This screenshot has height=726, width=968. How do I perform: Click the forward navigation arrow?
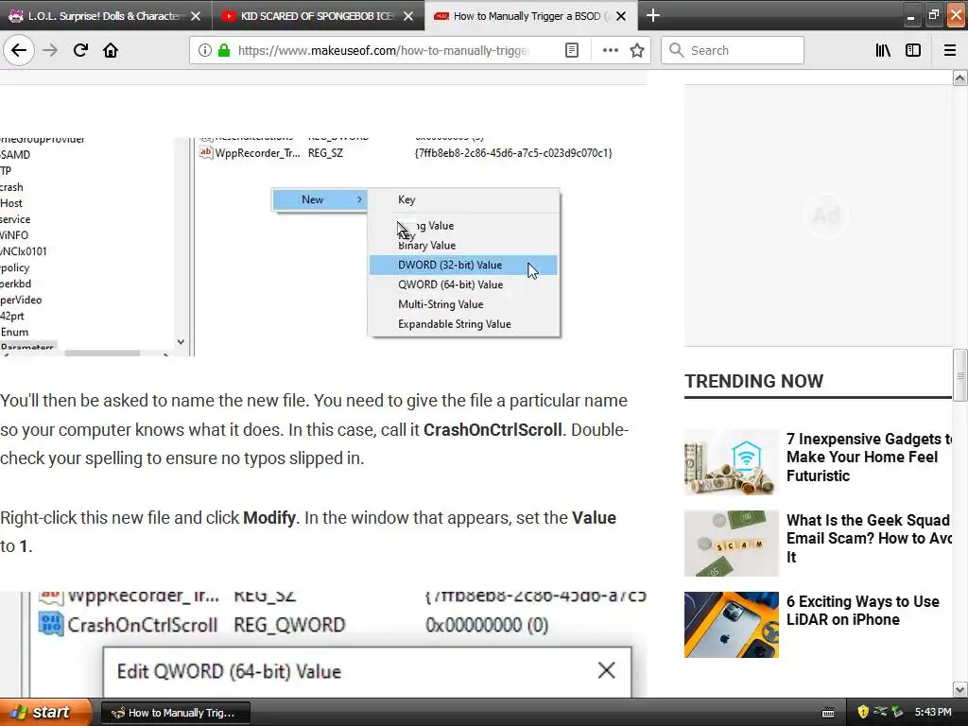(x=50, y=50)
